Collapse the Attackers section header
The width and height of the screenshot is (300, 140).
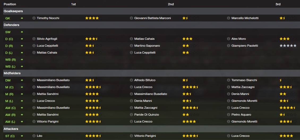pos(11,129)
